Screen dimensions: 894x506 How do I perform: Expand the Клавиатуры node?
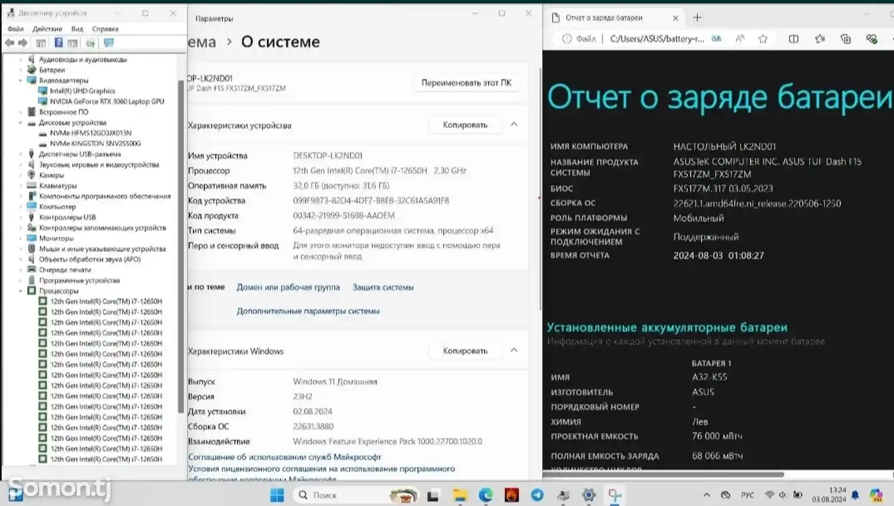tap(21, 185)
